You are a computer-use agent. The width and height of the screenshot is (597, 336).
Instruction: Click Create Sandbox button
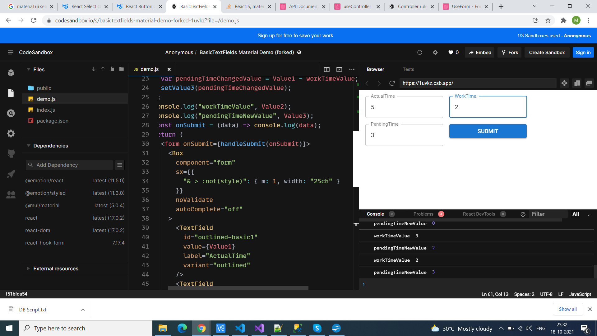(547, 52)
